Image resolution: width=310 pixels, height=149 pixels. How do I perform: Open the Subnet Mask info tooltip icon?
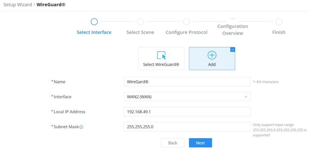[81, 127]
